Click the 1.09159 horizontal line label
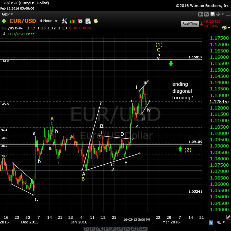Screen dimensions: 231x231 coord(195,142)
